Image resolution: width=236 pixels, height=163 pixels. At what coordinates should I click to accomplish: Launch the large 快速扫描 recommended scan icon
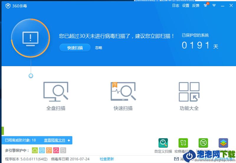123,91
